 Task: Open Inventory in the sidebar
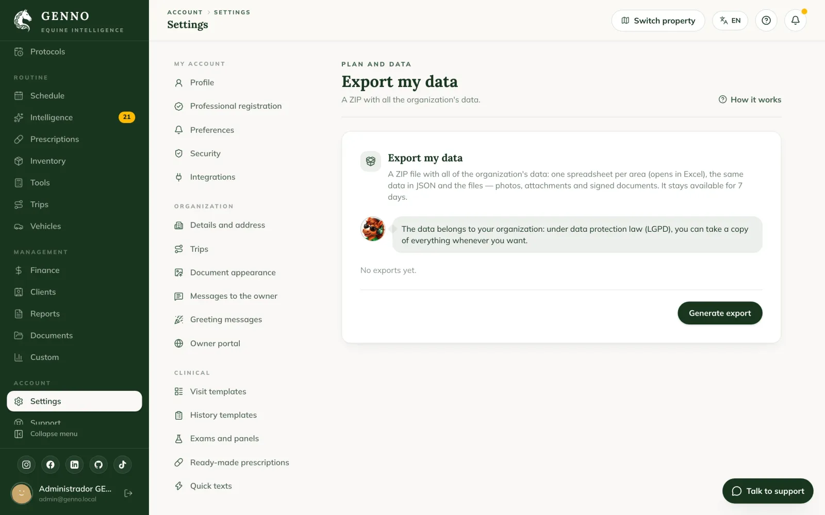pos(74,161)
